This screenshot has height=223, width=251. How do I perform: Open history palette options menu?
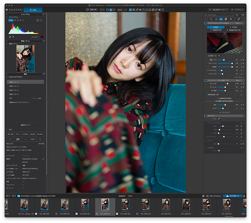pos(44,74)
